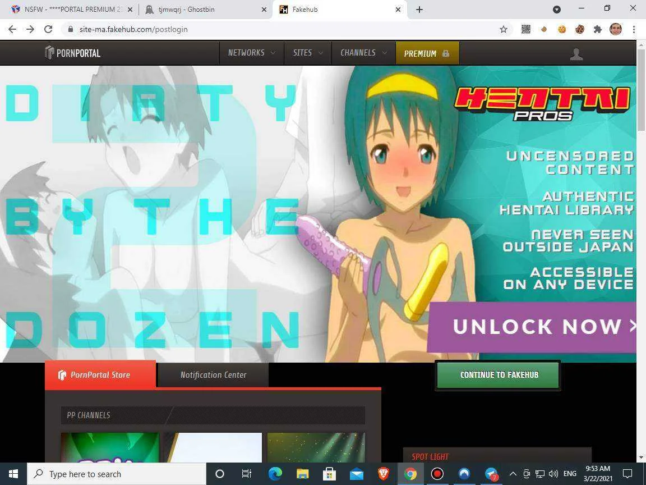Click the taskbar search box
The width and height of the screenshot is (646, 485).
117,474
